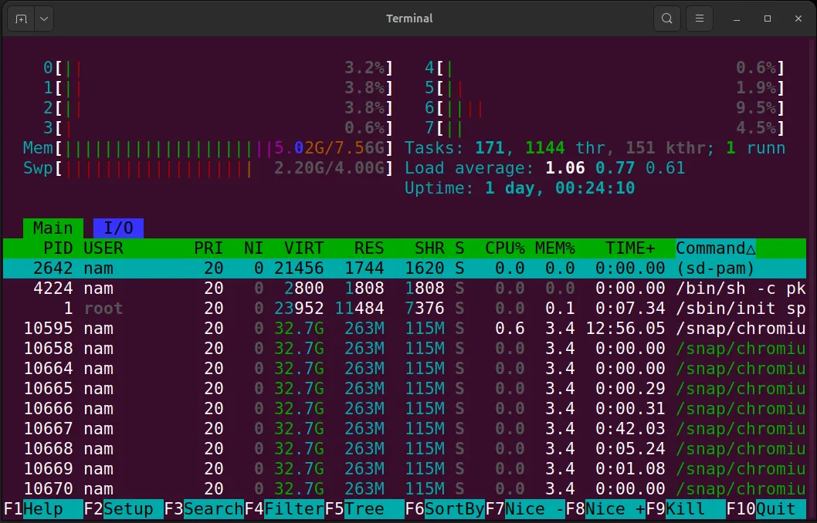
Task: Sort by the USER column header
Action: point(103,248)
